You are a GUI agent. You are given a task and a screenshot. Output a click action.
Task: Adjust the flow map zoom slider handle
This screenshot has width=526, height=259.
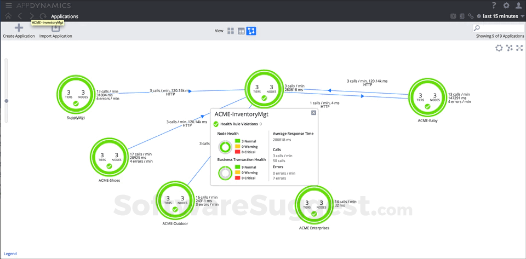pos(7,101)
